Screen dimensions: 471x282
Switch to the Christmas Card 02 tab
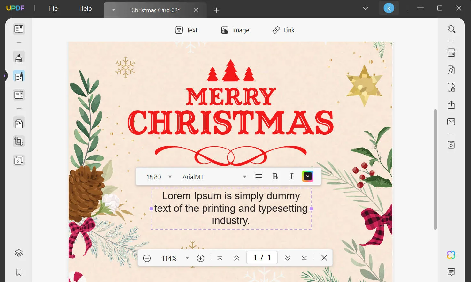[x=155, y=10]
